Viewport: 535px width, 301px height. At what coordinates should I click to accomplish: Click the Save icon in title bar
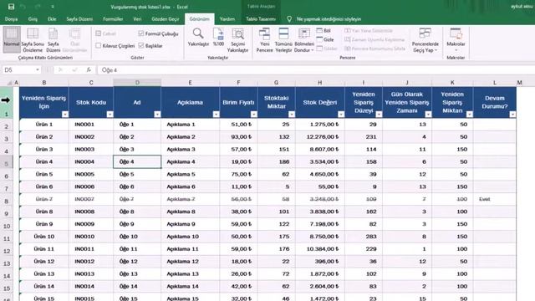tap(11, 7)
